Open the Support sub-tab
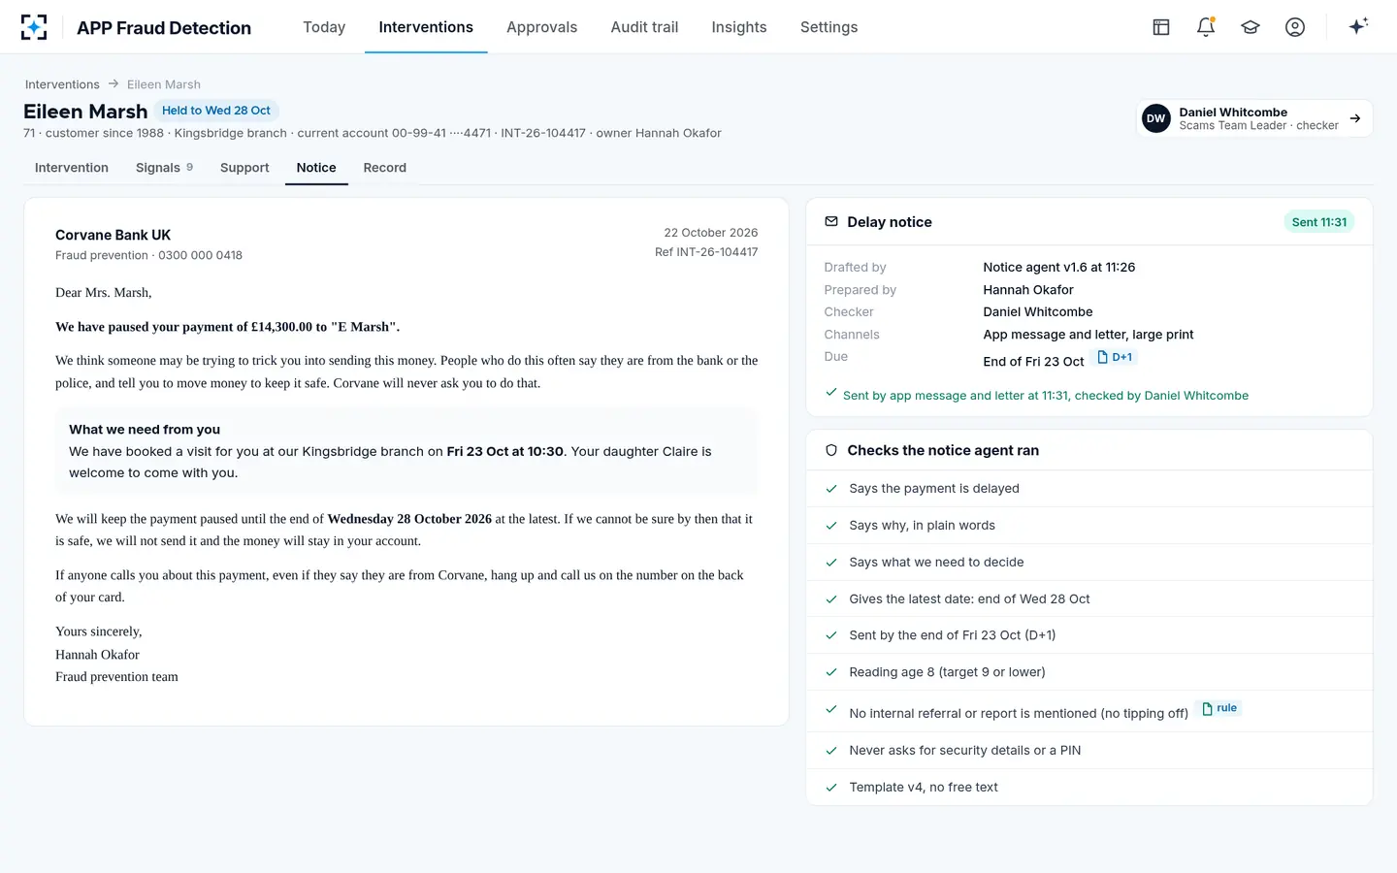The image size is (1397, 873). (x=244, y=168)
